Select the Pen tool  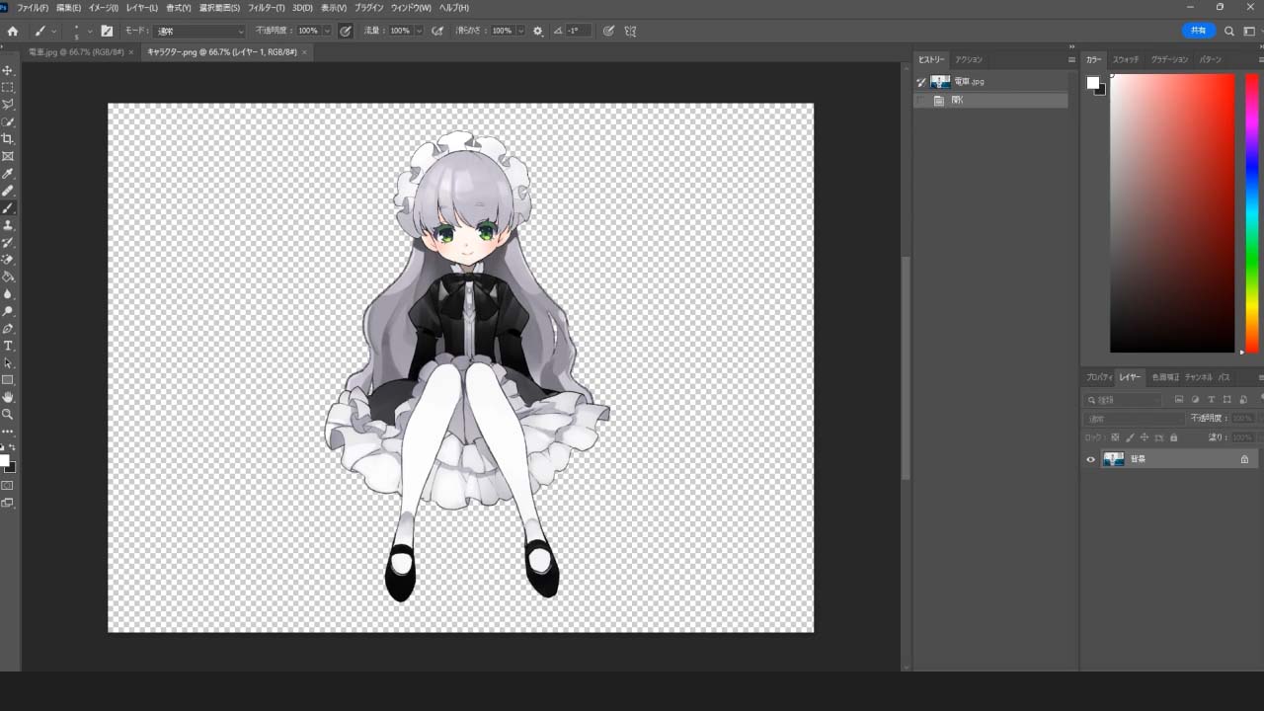point(8,329)
